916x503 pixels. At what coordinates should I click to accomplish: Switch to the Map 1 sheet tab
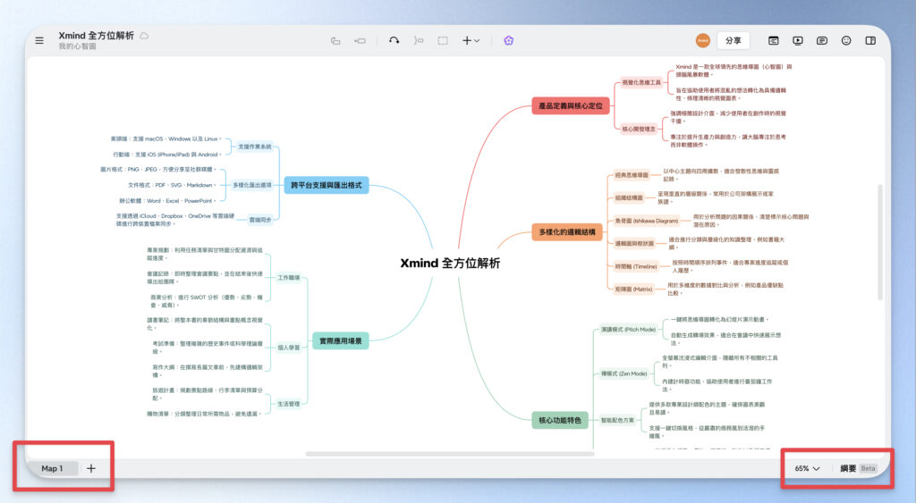coord(51,468)
